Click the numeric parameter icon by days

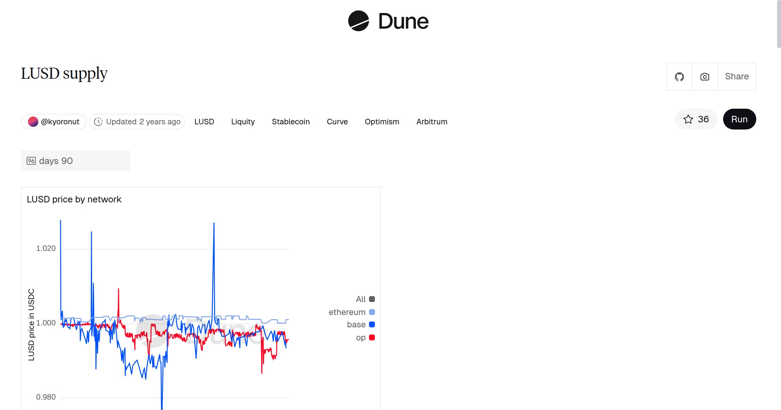[x=31, y=161]
